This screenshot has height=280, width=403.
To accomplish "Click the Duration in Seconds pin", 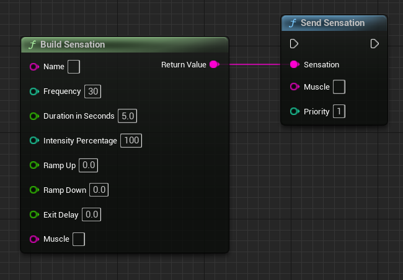I will pyautogui.click(x=34, y=116).
